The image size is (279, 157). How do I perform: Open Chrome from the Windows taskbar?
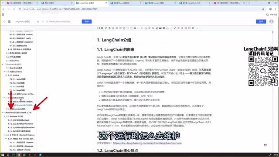[x=19, y=155]
